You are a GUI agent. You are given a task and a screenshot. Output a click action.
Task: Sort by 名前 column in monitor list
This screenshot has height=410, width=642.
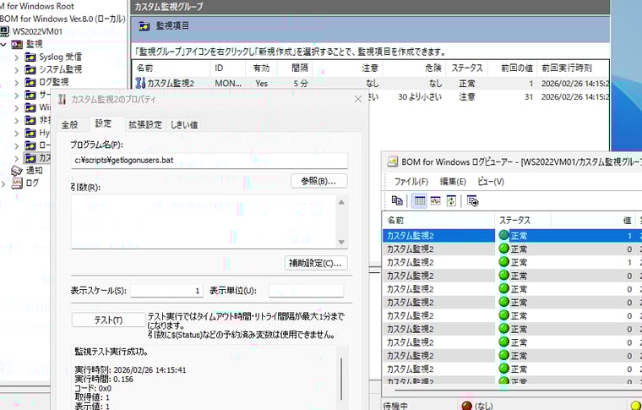click(x=171, y=68)
